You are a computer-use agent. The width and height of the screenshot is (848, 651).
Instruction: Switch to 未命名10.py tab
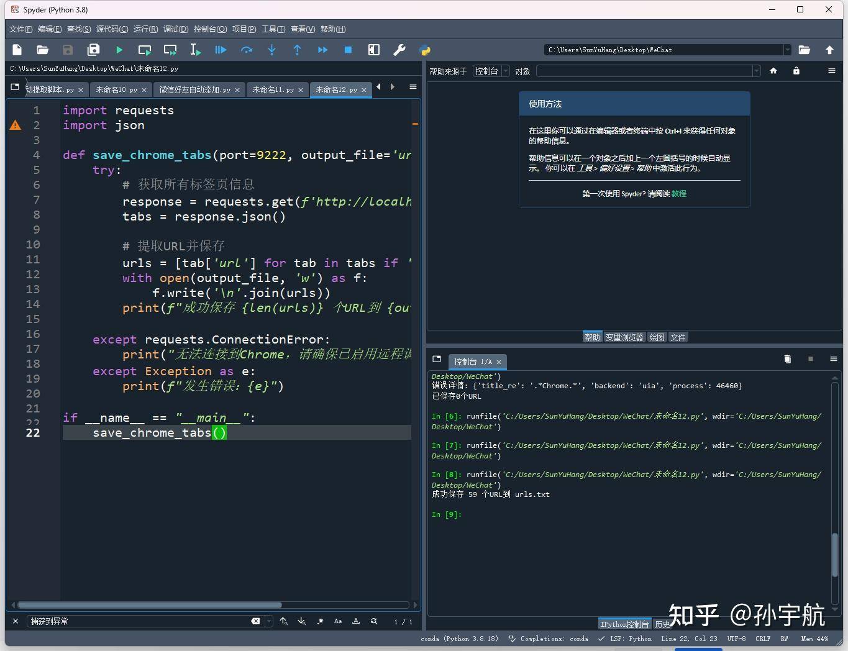pyautogui.click(x=116, y=90)
